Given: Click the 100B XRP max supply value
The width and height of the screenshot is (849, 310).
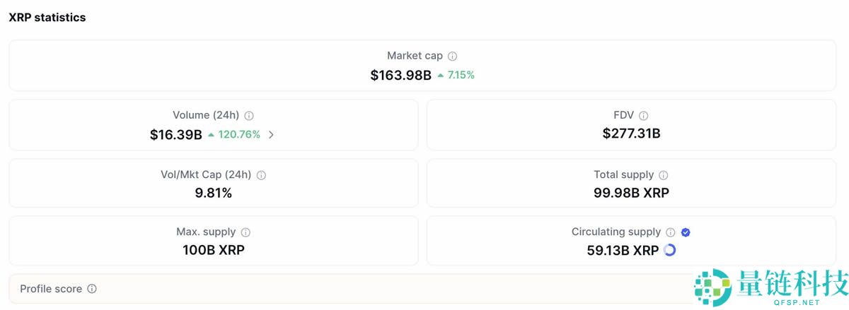Looking at the screenshot, I should (214, 250).
